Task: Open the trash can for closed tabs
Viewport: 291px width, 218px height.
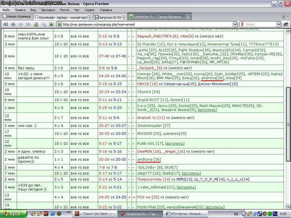Action: [283, 16]
